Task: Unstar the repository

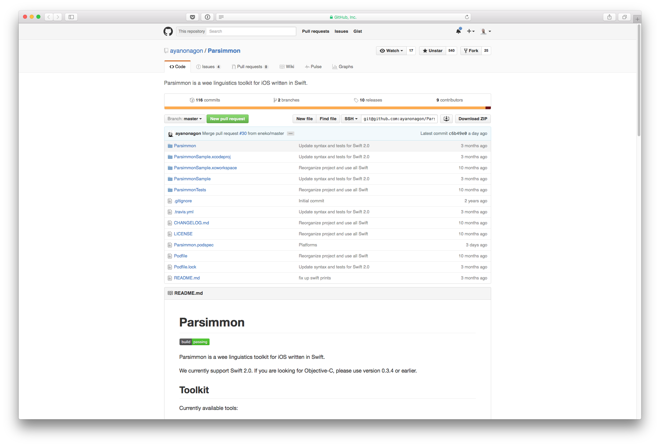Action: tap(432, 51)
